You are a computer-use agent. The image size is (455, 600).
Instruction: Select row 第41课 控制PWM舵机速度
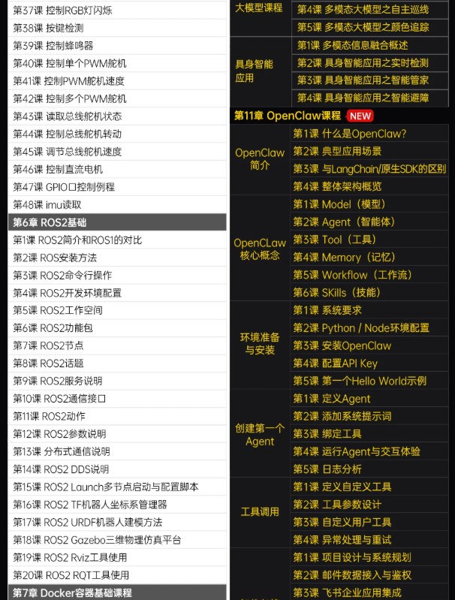[x=117, y=81]
